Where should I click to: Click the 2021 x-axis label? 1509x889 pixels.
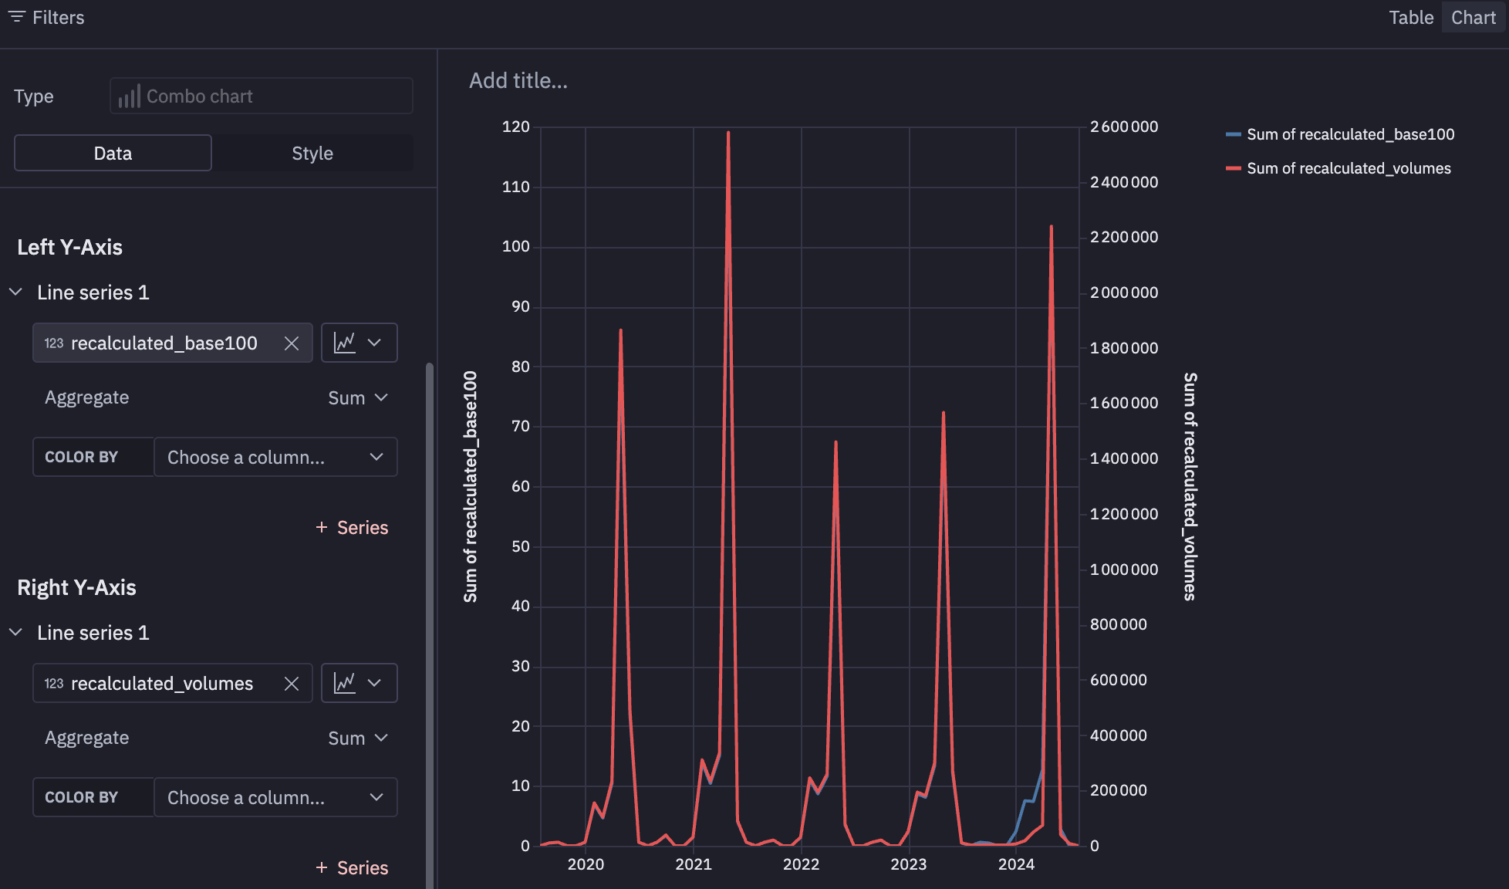coord(694,864)
